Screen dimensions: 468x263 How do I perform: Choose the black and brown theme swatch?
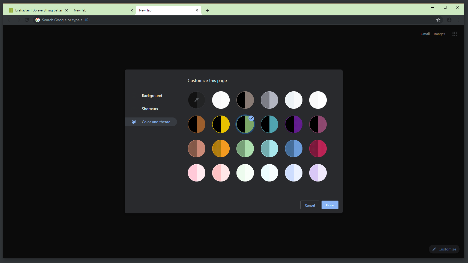[197, 124]
